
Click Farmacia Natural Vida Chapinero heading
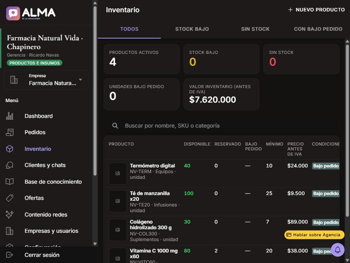point(45,42)
